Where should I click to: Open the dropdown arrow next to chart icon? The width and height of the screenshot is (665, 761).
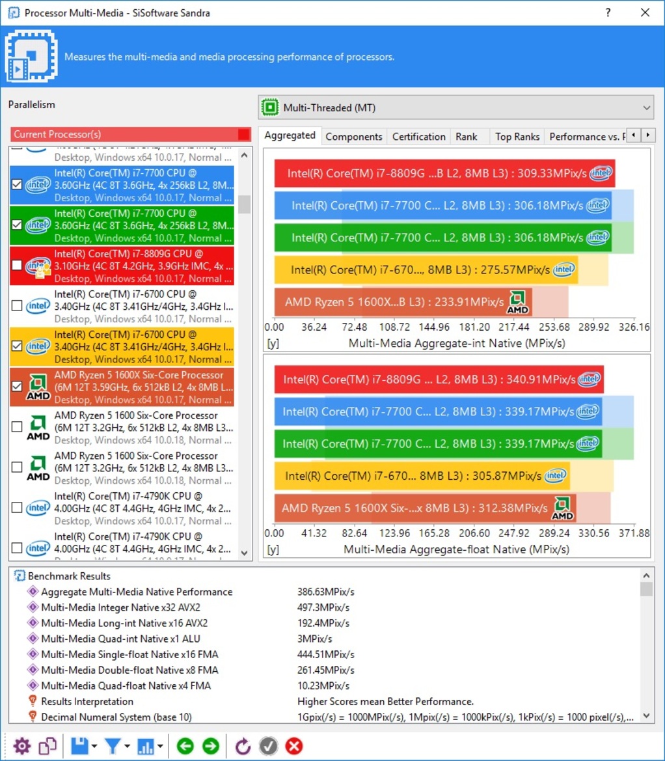pos(159,746)
